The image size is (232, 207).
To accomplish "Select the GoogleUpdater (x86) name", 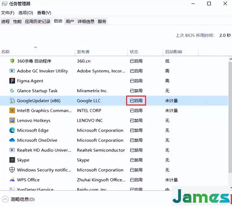I will [39, 101].
